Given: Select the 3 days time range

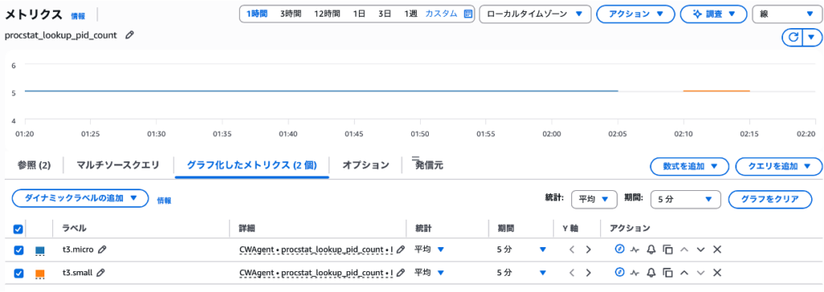Looking at the screenshot, I should click(x=384, y=14).
